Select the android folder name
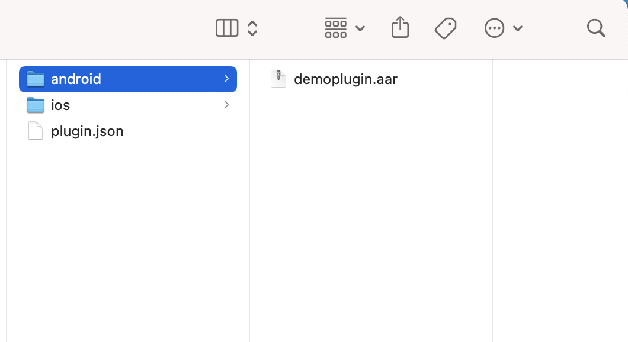 (76, 79)
